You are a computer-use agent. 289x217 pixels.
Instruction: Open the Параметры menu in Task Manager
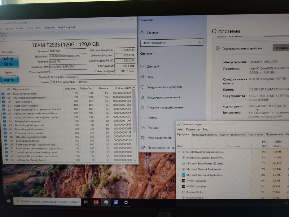pyautogui.click(x=193, y=129)
